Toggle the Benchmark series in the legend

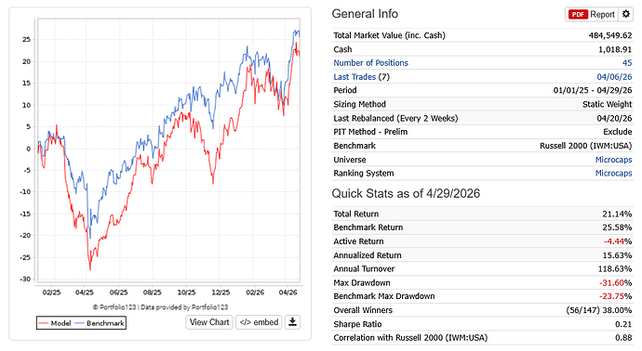tap(100, 323)
